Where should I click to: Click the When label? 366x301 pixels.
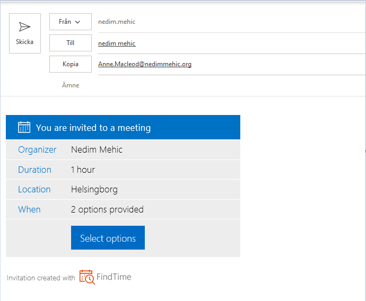[29, 209]
